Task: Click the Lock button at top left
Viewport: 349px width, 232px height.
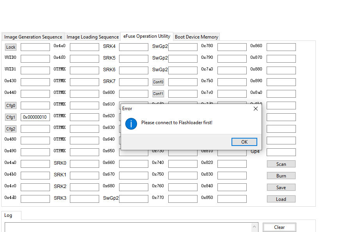Action: pos(11,47)
